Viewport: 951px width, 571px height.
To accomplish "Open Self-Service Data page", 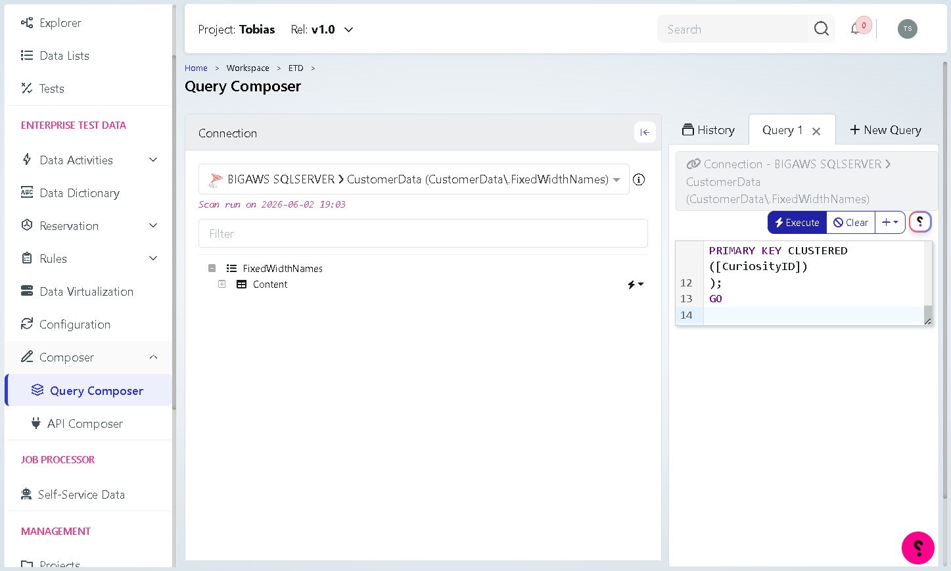I will [72, 495].
